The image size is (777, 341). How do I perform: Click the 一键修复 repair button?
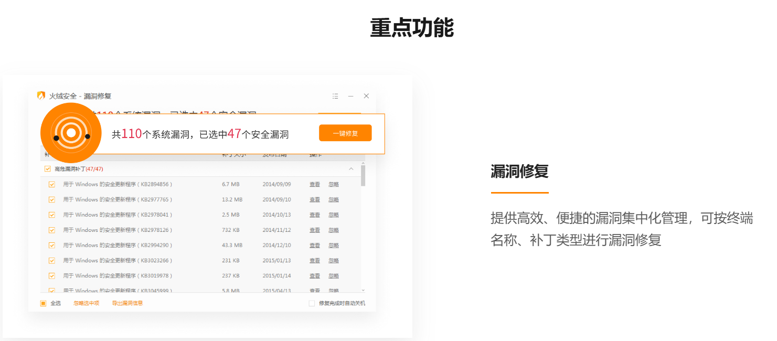coord(345,133)
